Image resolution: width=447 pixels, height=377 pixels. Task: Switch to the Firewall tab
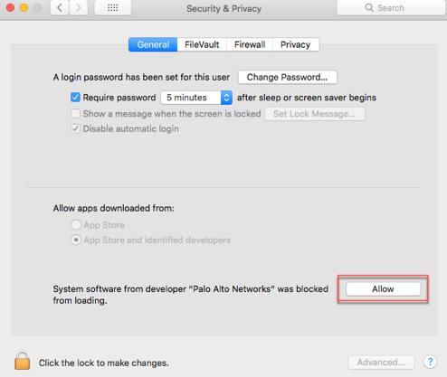[250, 44]
